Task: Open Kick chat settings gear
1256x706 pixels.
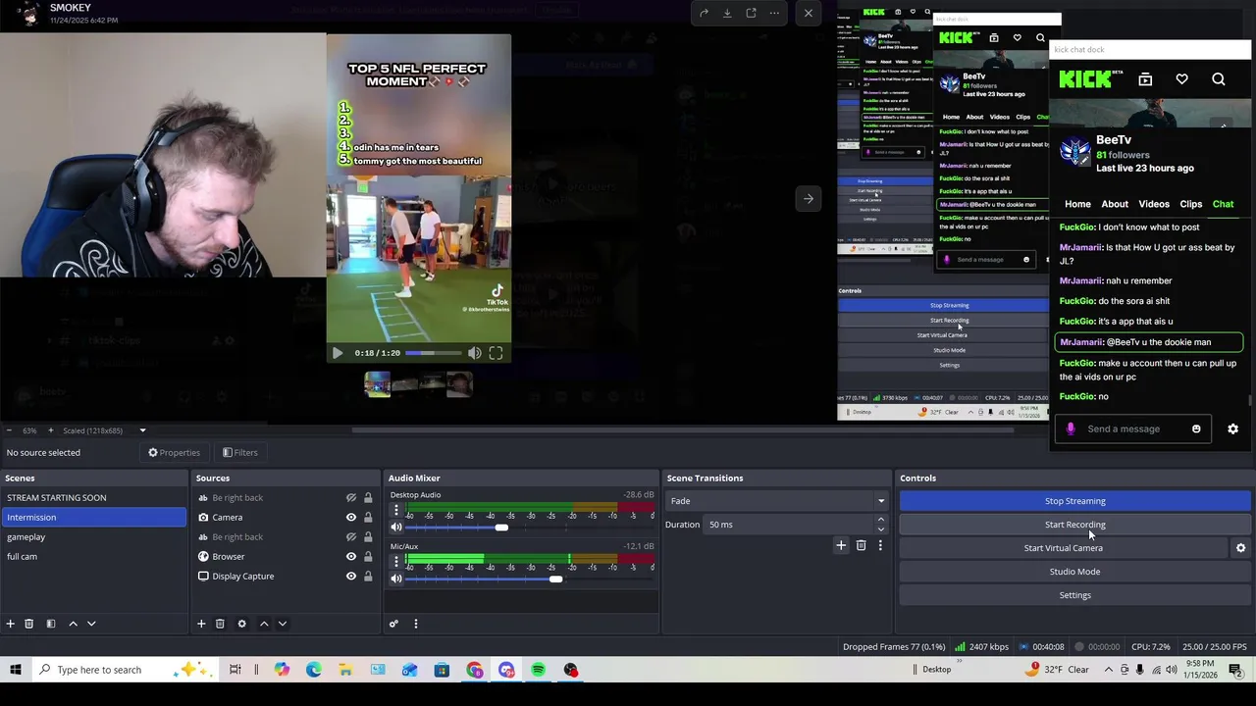Action: tap(1233, 429)
